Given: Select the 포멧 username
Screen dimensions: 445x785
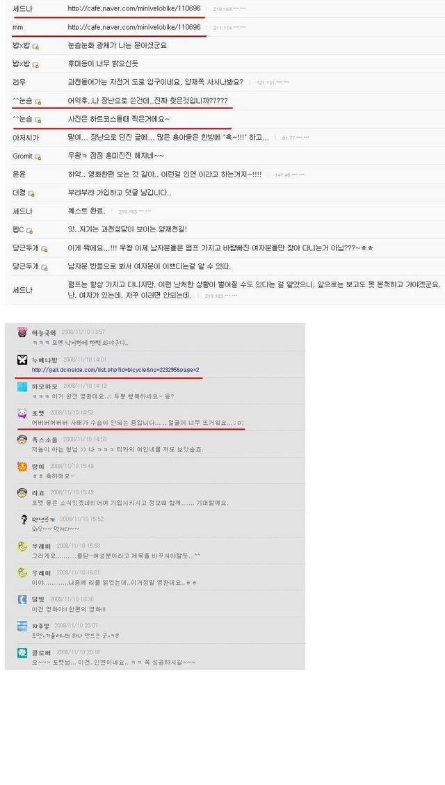Looking at the screenshot, I should [38, 412].
